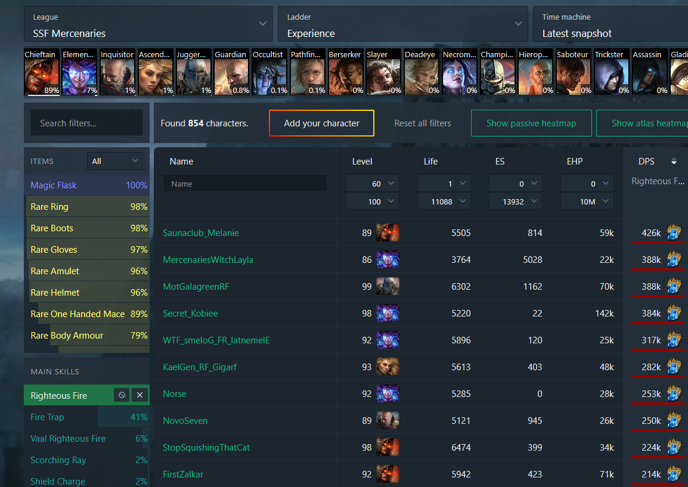Screen dimensions: 688x487
Task: Filter by Berserker ascendancy portrait
Action: (346, 72)
